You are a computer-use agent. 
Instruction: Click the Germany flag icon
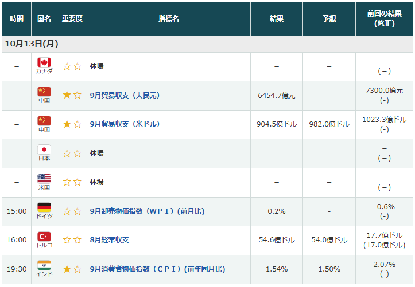(44, 207)
